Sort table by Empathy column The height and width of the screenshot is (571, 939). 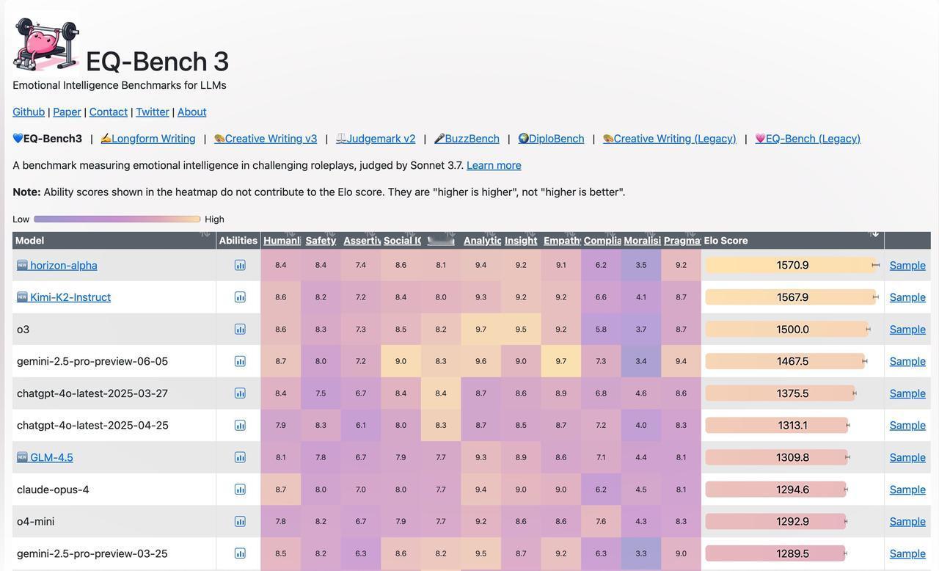[561, 241]
